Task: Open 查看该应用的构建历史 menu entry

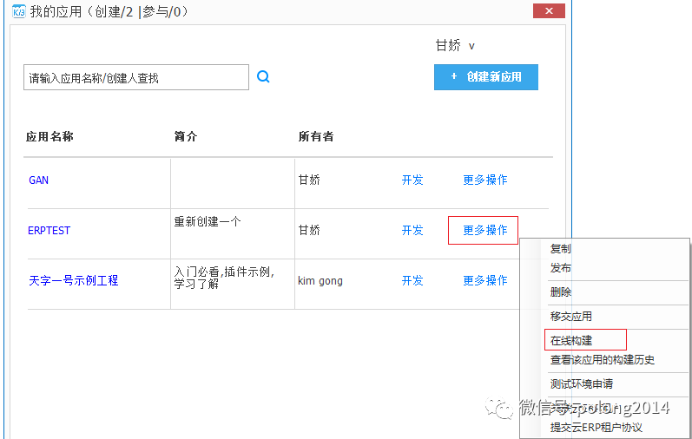Action: pos(602,360)
